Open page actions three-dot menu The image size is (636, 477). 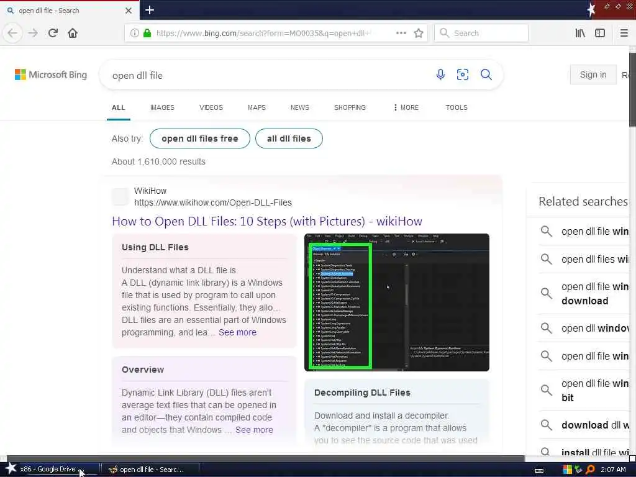[401, 33]
